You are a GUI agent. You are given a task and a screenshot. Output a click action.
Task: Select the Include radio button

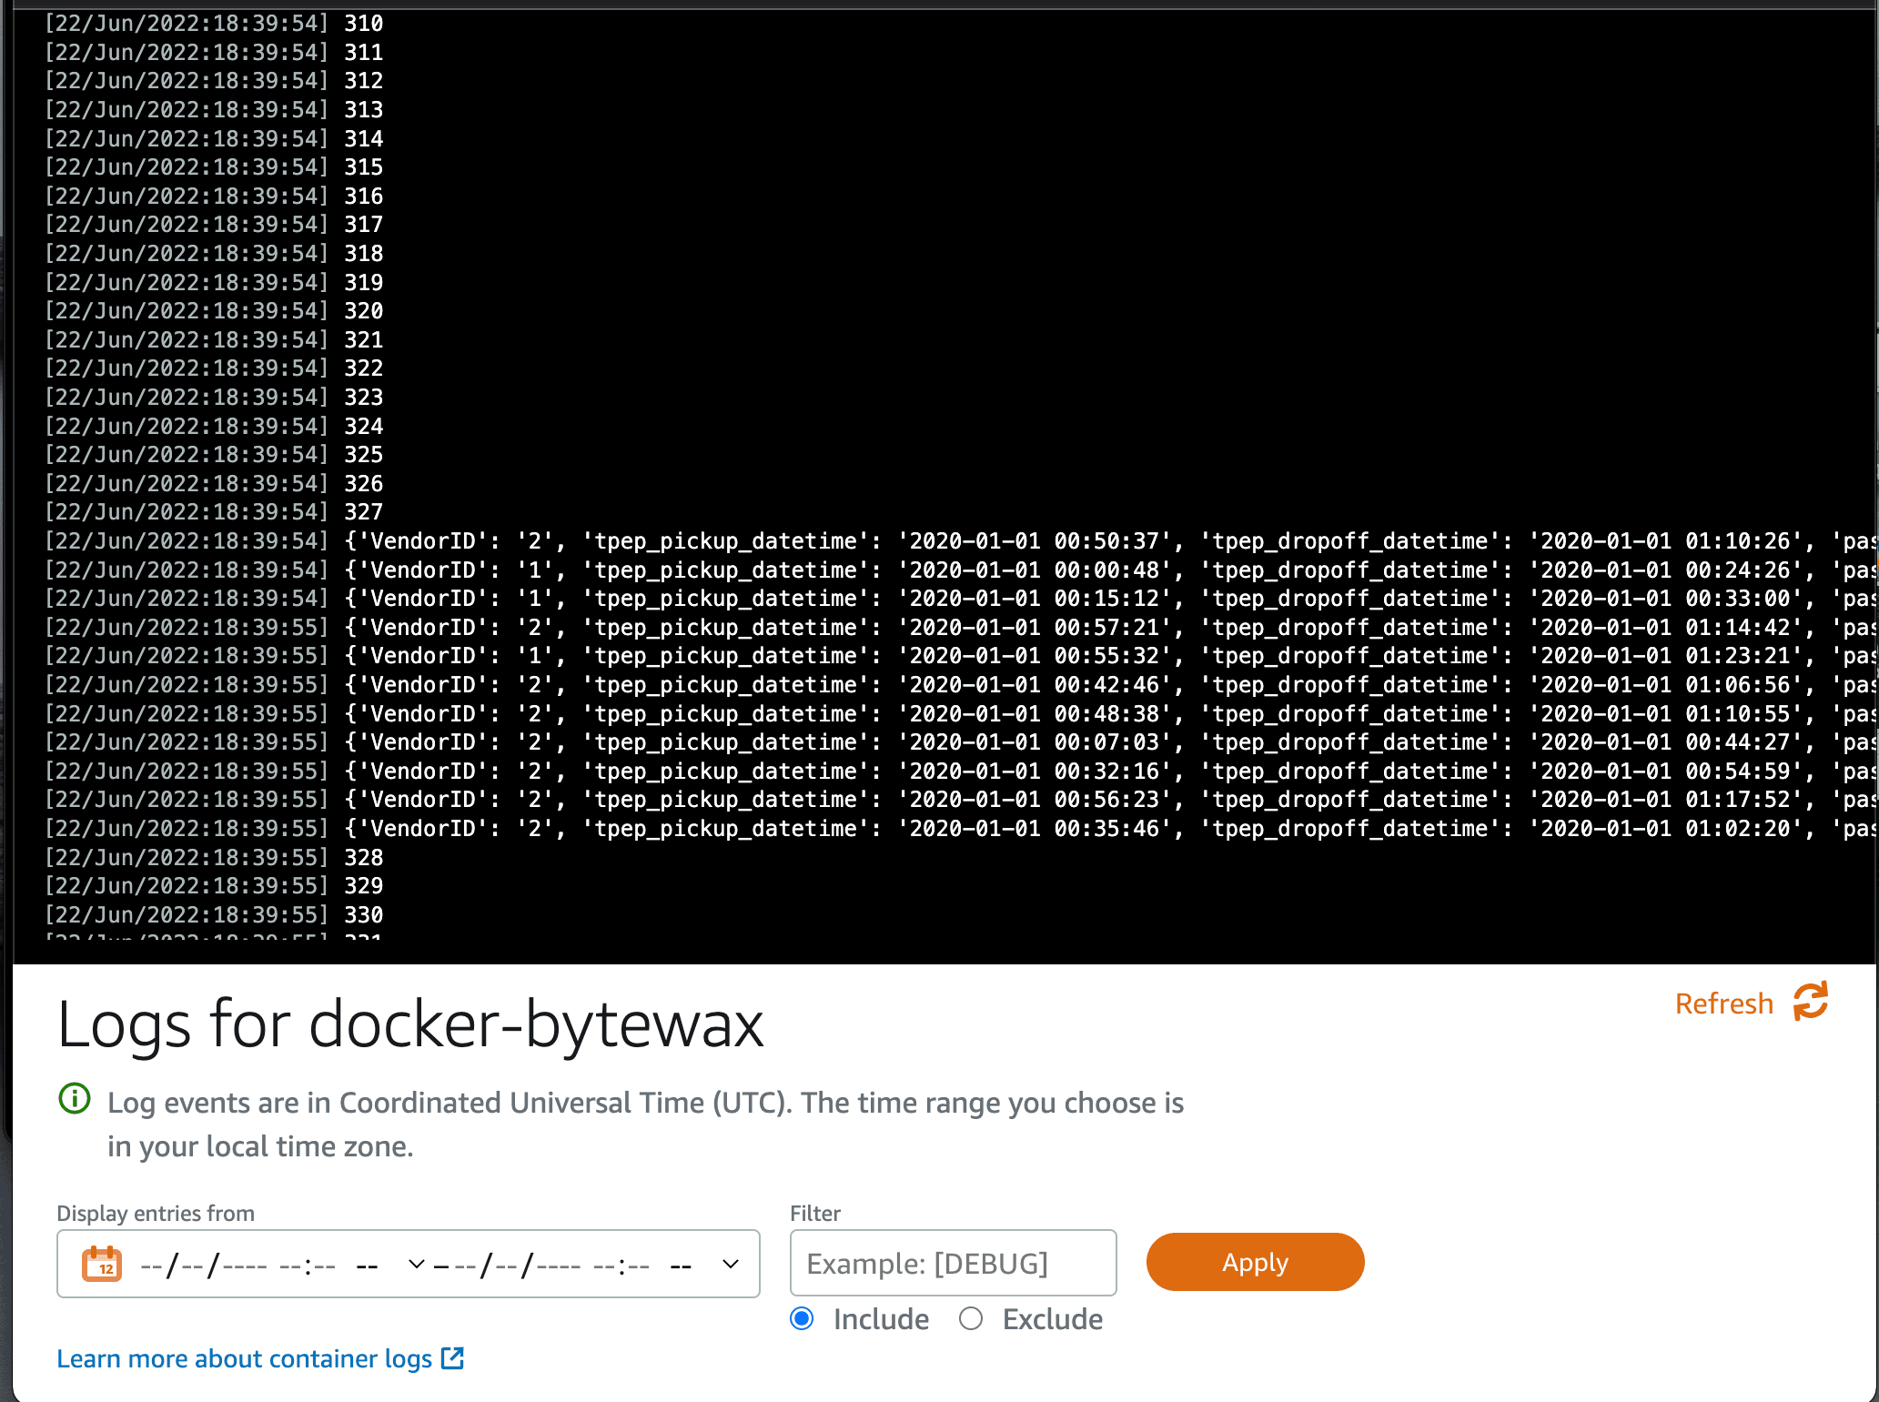coord(802,1318)
